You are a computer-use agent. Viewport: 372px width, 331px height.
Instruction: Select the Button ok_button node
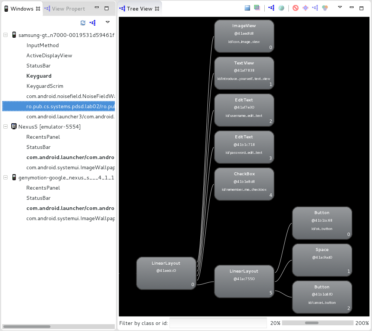coord(322,223)
